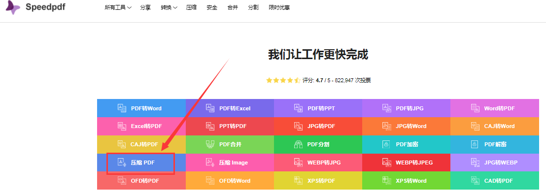
Task: Click the OFD转Word label
Action: click(235, 181)
